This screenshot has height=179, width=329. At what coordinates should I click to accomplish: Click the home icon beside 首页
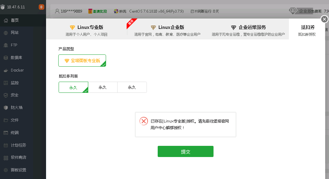click(x=6, y=20)
